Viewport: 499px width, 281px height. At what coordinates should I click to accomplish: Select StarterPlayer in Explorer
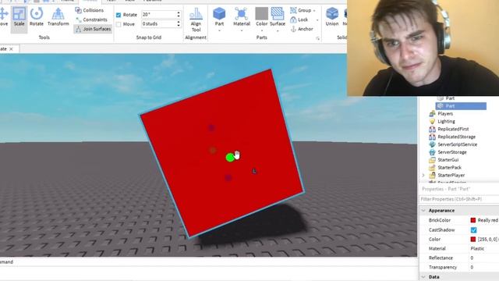(x=451, y=175)
